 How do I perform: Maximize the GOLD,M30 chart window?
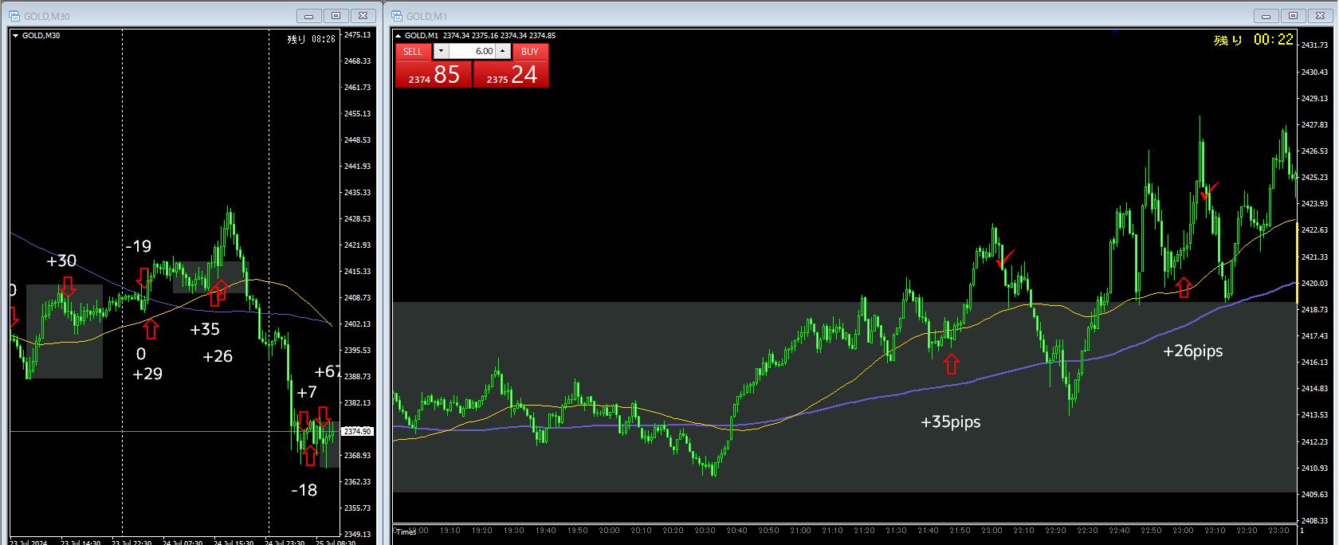pos(336,16)
